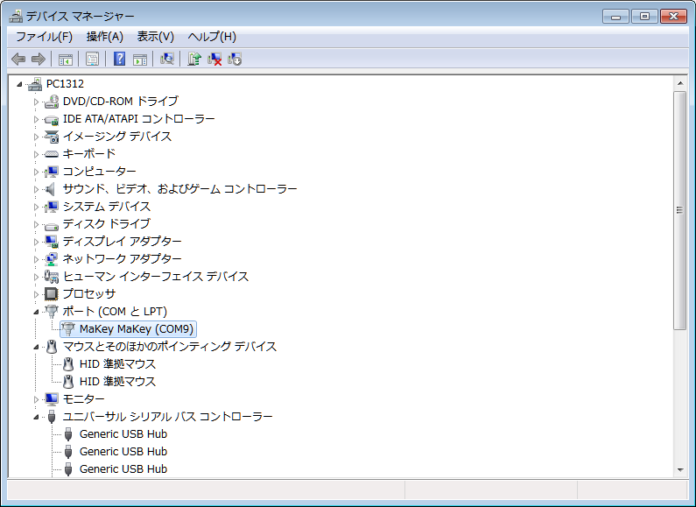This screenshot has height=507, width=696.
Task: Expand the ネットワーク アダプター category
Action: (x=37, y=259)
